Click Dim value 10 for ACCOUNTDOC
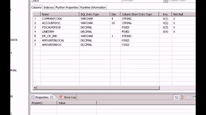206x115 pixels. point(113,23)
